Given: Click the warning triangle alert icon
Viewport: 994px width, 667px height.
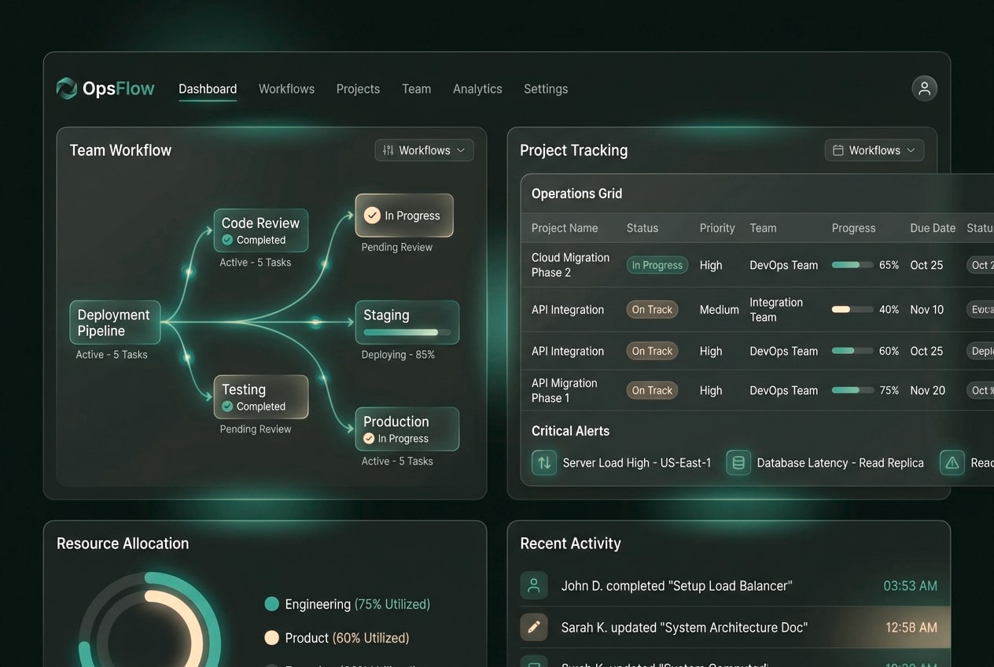Looking at the screenshot, I should 952,462.
